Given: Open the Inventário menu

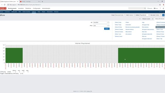Looking at the screenshot, I should tap(21, 8).
